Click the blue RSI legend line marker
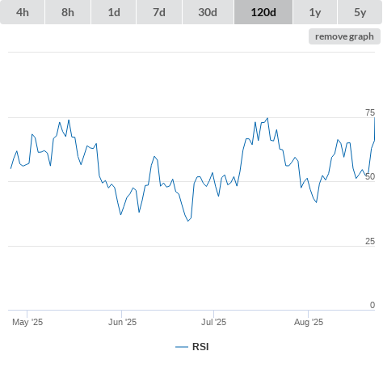 pos(182,347)
